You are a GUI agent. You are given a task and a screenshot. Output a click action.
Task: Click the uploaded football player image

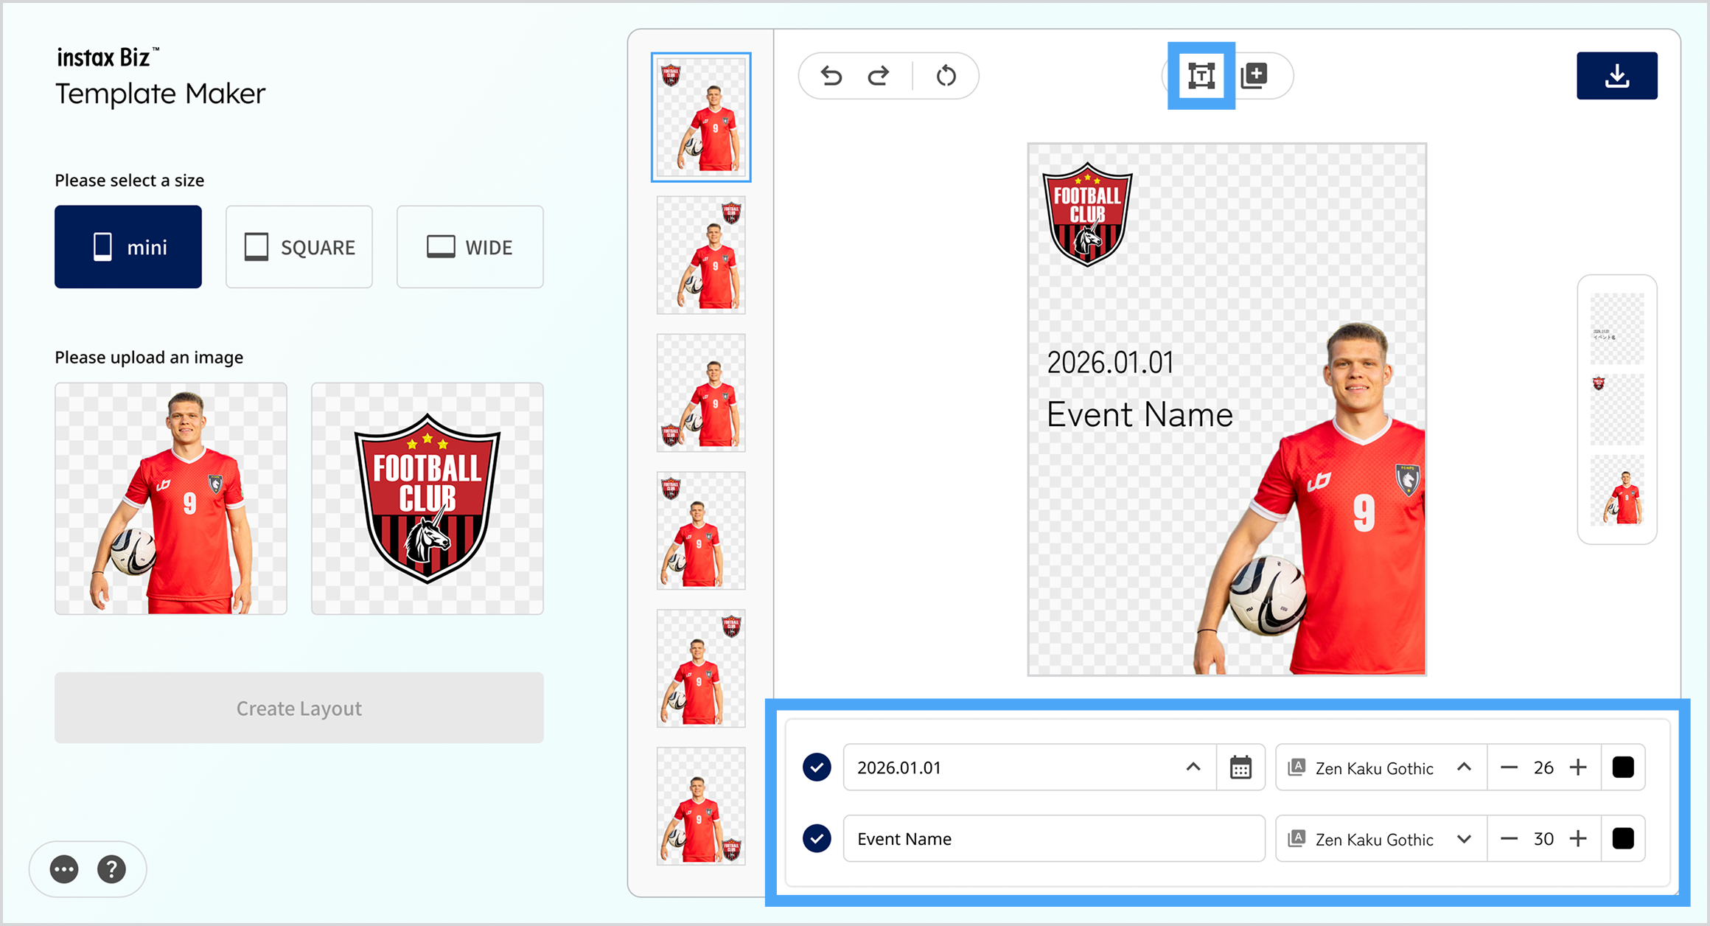pos(171,498)
